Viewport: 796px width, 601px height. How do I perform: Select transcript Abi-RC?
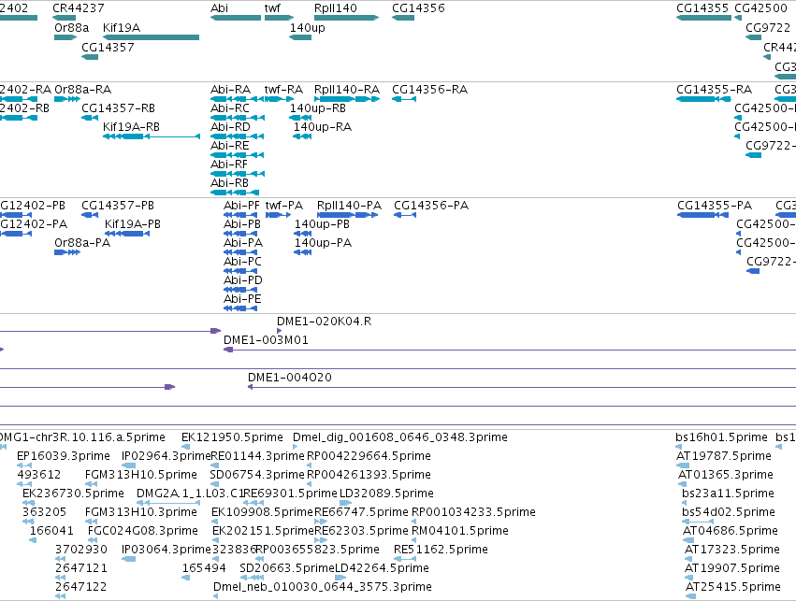(x=237, y=118)
